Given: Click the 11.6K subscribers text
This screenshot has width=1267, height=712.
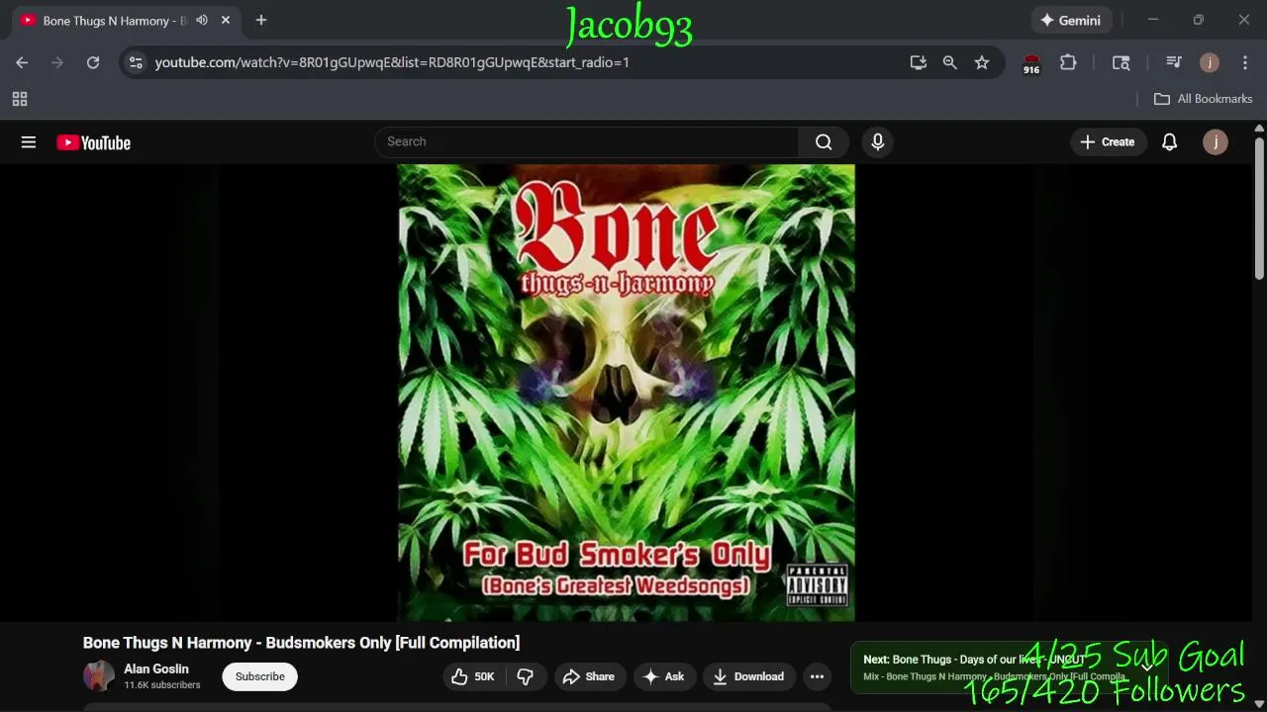Looking at the screenshot, I should coord(162,685).
